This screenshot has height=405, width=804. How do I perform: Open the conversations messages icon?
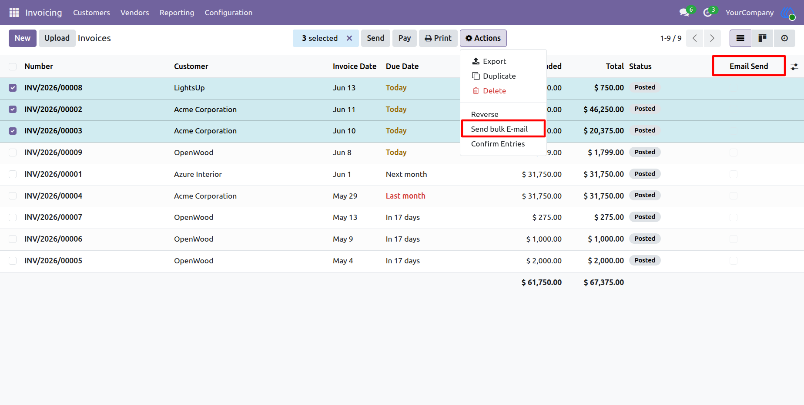684,13
